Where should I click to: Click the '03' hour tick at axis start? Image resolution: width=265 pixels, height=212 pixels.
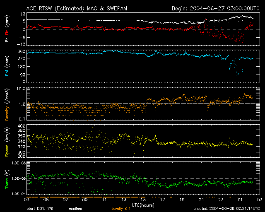click(26, 200)
